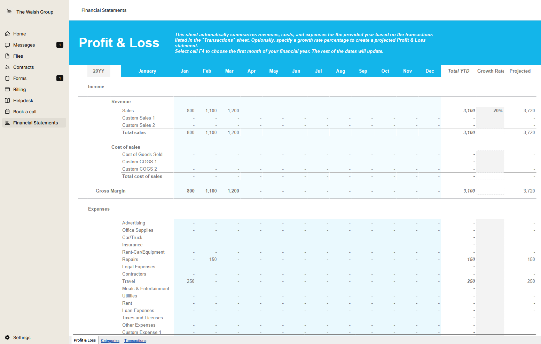Select Sales Total YTD value 3,100
541x344 pixels.
click(469, 110)
